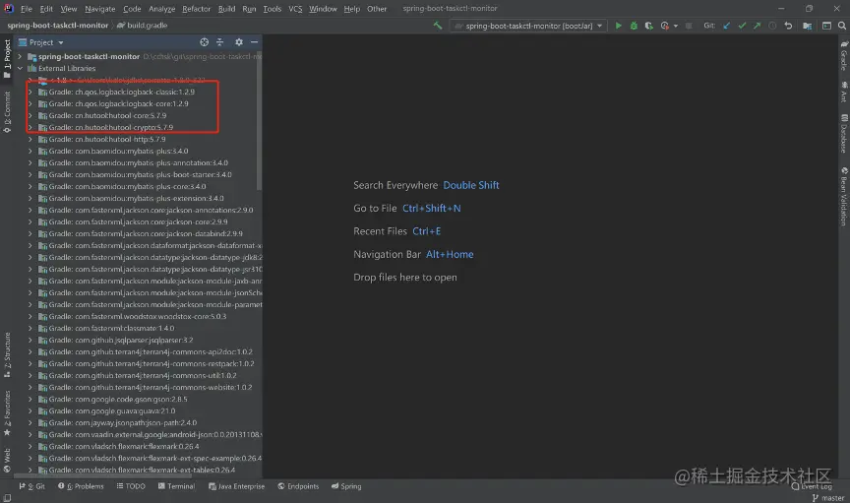The height and width of the screenshot is (504, 850).
Task: Click the Run Anything window icon in the toolbar
Action: pos(826,26)
